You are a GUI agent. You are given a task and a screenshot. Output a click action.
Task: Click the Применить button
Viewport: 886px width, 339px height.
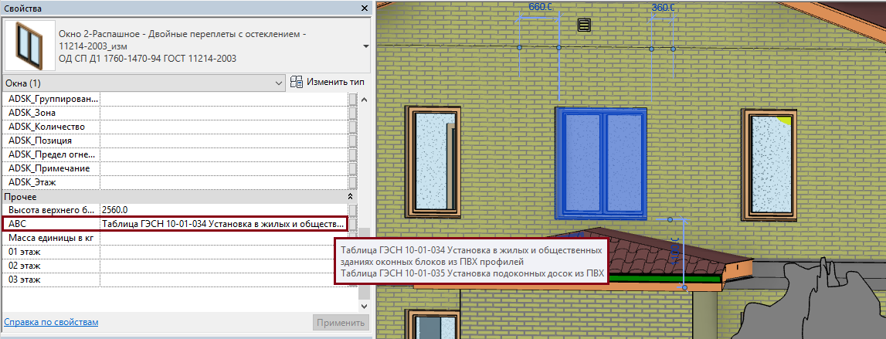coord(341,324)
